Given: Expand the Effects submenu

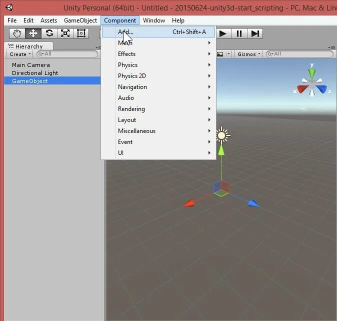Looking at the screenshot, I should 158,54.
